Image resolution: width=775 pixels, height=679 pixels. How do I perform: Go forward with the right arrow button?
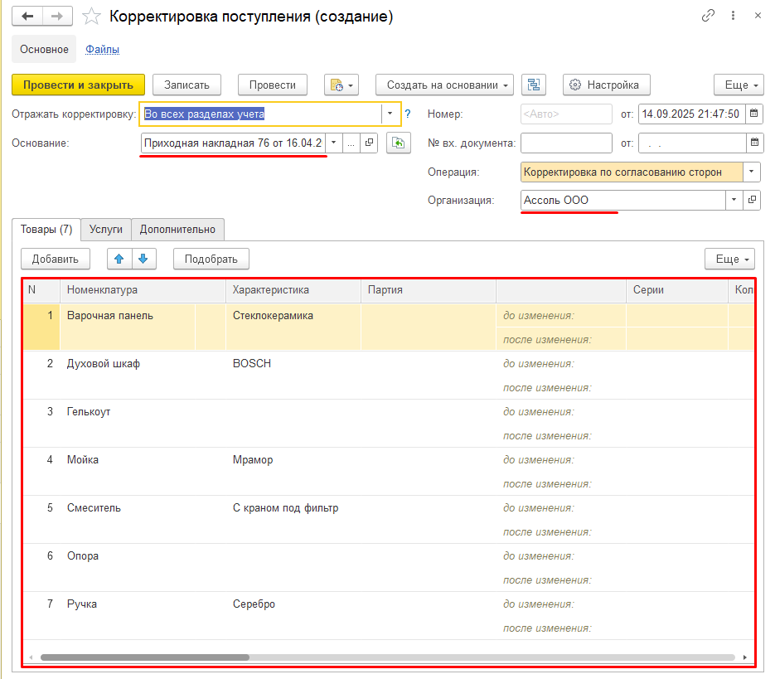[57, 17]
